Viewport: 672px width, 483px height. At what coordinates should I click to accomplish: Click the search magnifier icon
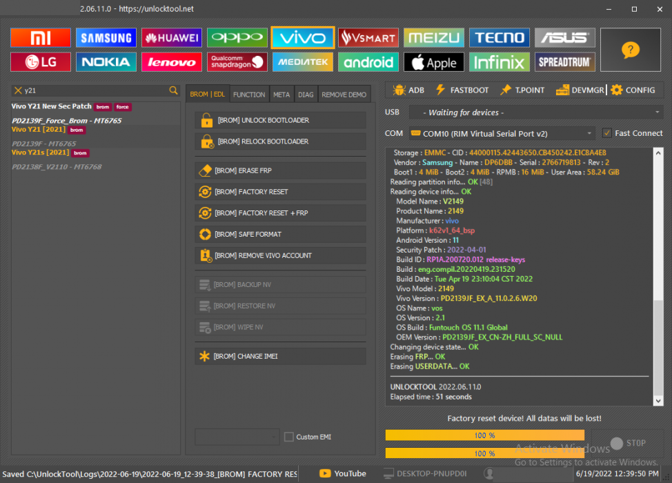click(173, 90)
